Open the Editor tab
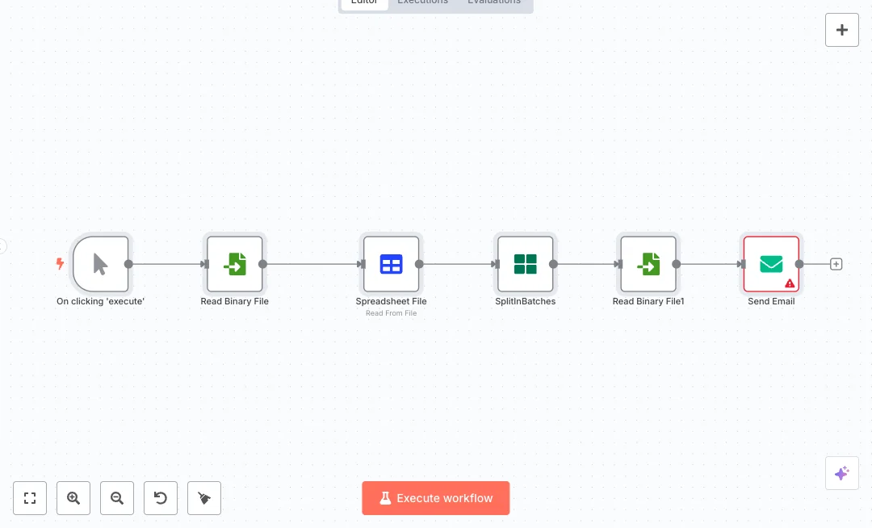The image size is (872, 528). point(364,2)
